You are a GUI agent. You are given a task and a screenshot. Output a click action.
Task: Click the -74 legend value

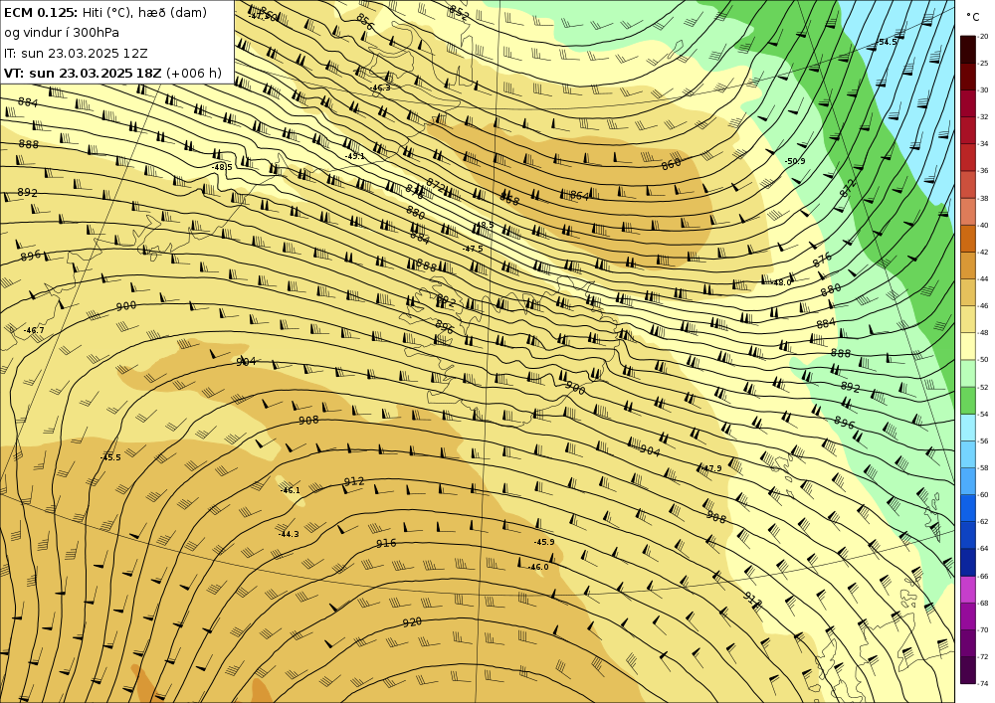(983, 683)
